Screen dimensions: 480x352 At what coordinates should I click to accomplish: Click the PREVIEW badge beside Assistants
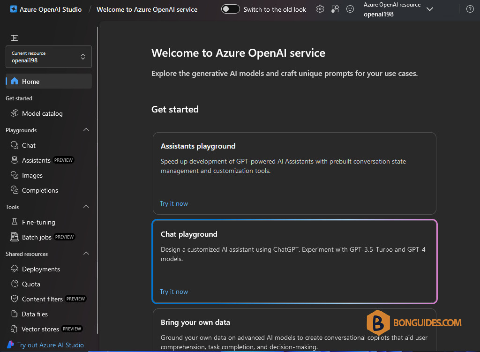tap(63, 160)
